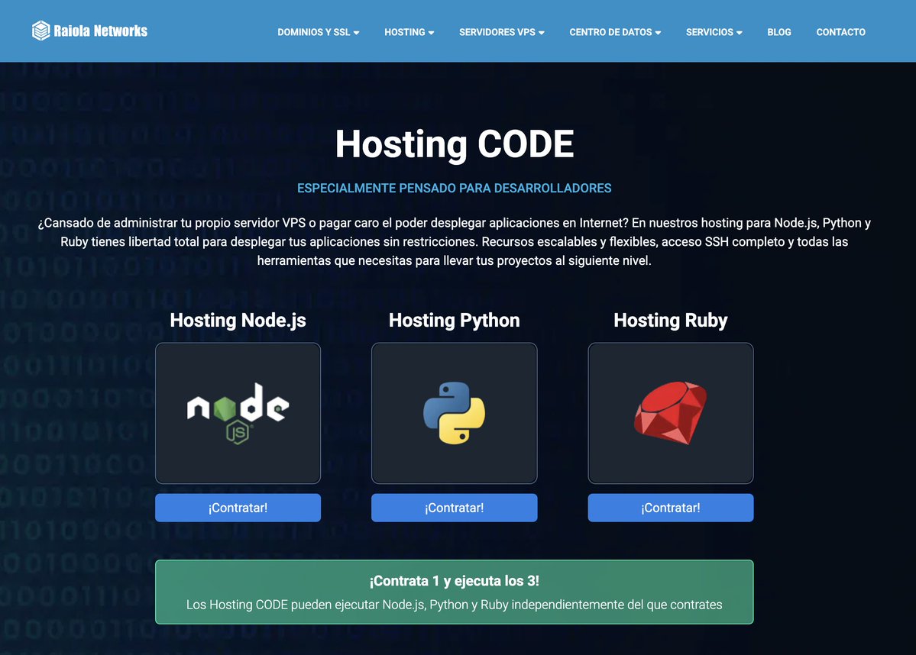
Task: Click ¡Contratar! under Hosting Python
Action: click(454, 508)
